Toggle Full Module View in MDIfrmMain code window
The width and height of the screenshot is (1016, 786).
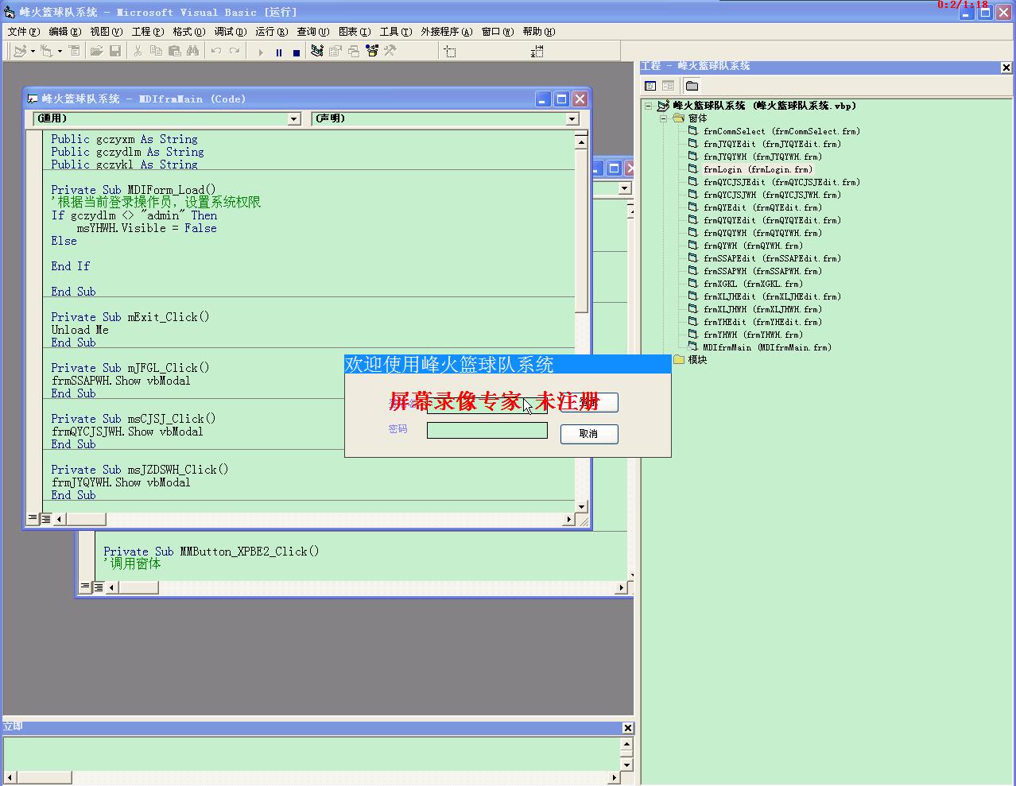[x=46, y=519]
